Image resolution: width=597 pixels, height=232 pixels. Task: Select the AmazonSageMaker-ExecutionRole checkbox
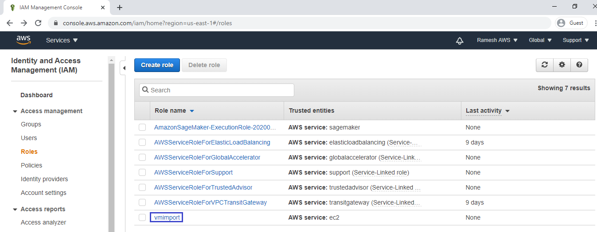click(142, 127)
